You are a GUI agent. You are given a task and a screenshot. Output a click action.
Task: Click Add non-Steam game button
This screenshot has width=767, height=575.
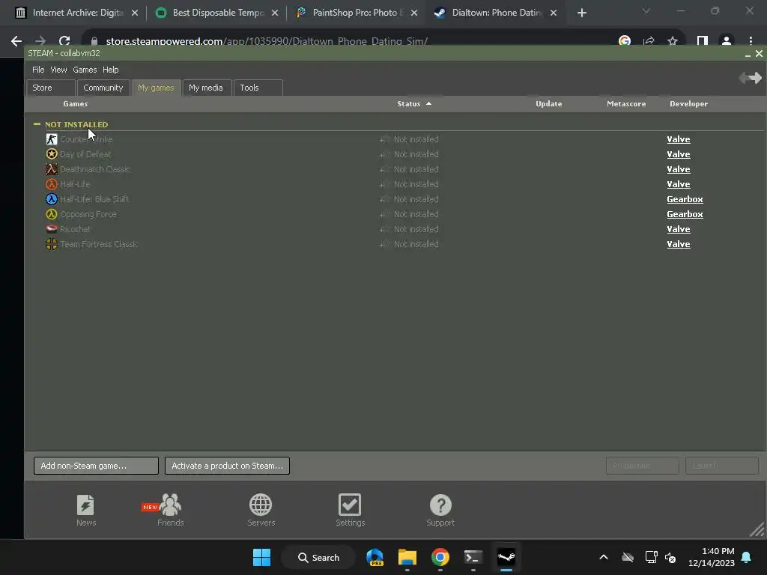click(x=96, y=466)
